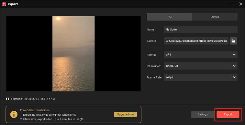This screenshot has height=125, width=245.
Task: Click the Upgrade Now button
Action: pos(125,114)
